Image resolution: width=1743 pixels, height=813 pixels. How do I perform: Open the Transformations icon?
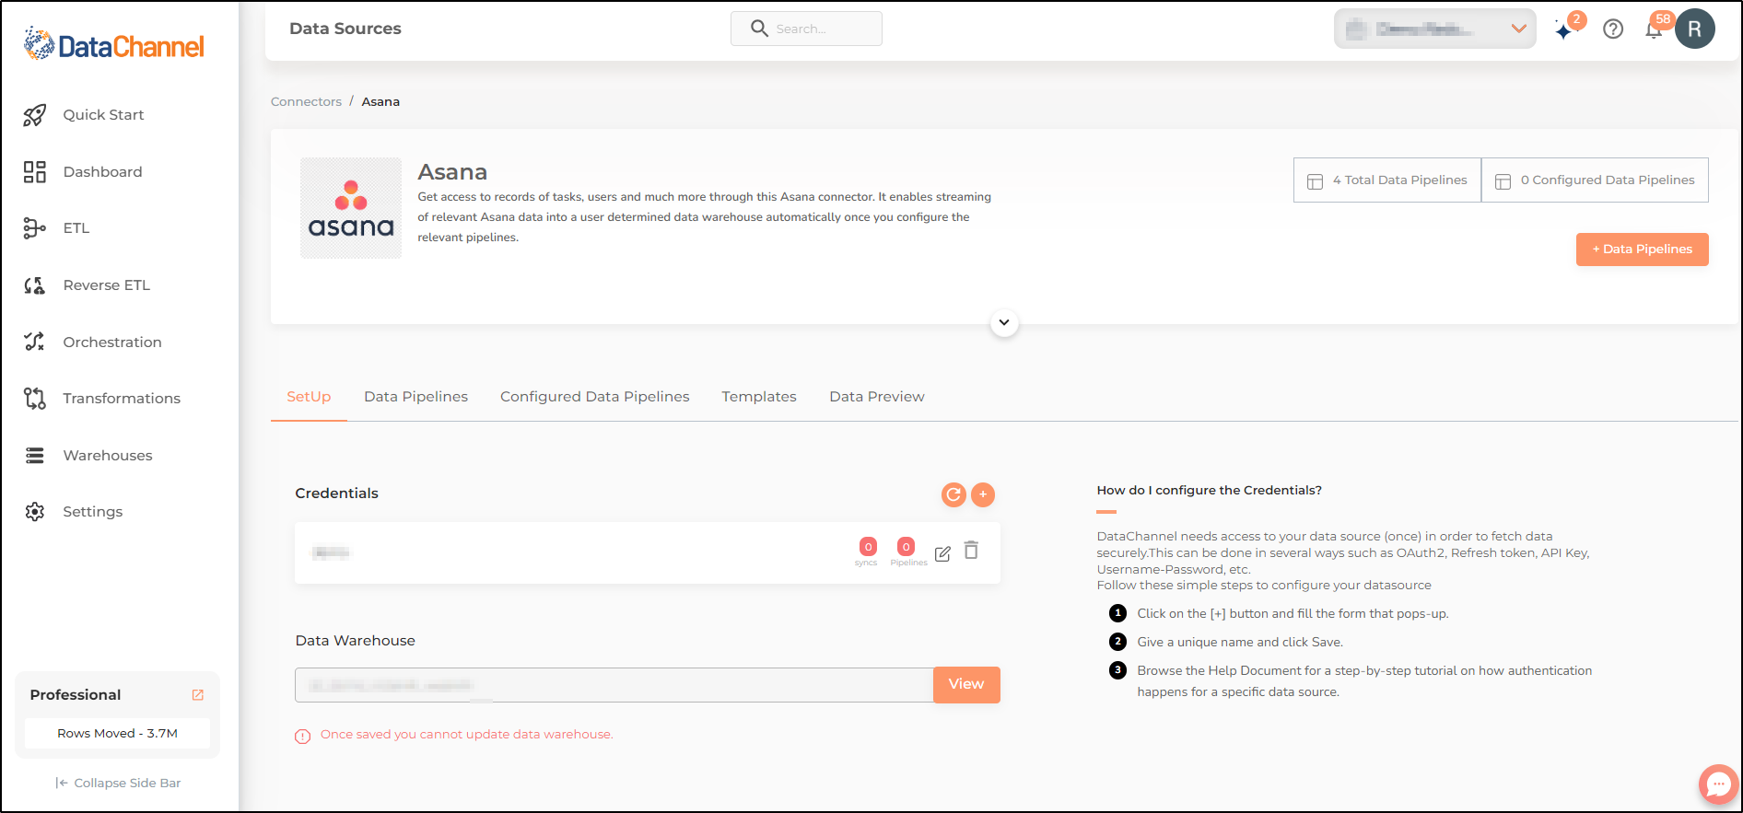point(35,399)
